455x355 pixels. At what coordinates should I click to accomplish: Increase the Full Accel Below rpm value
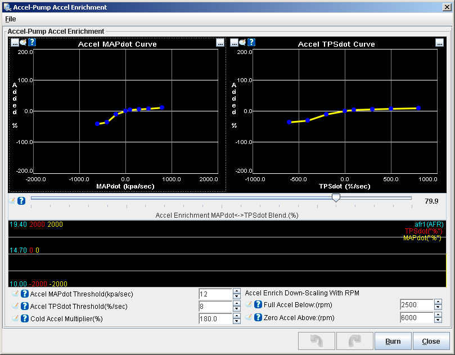(438, 302)
